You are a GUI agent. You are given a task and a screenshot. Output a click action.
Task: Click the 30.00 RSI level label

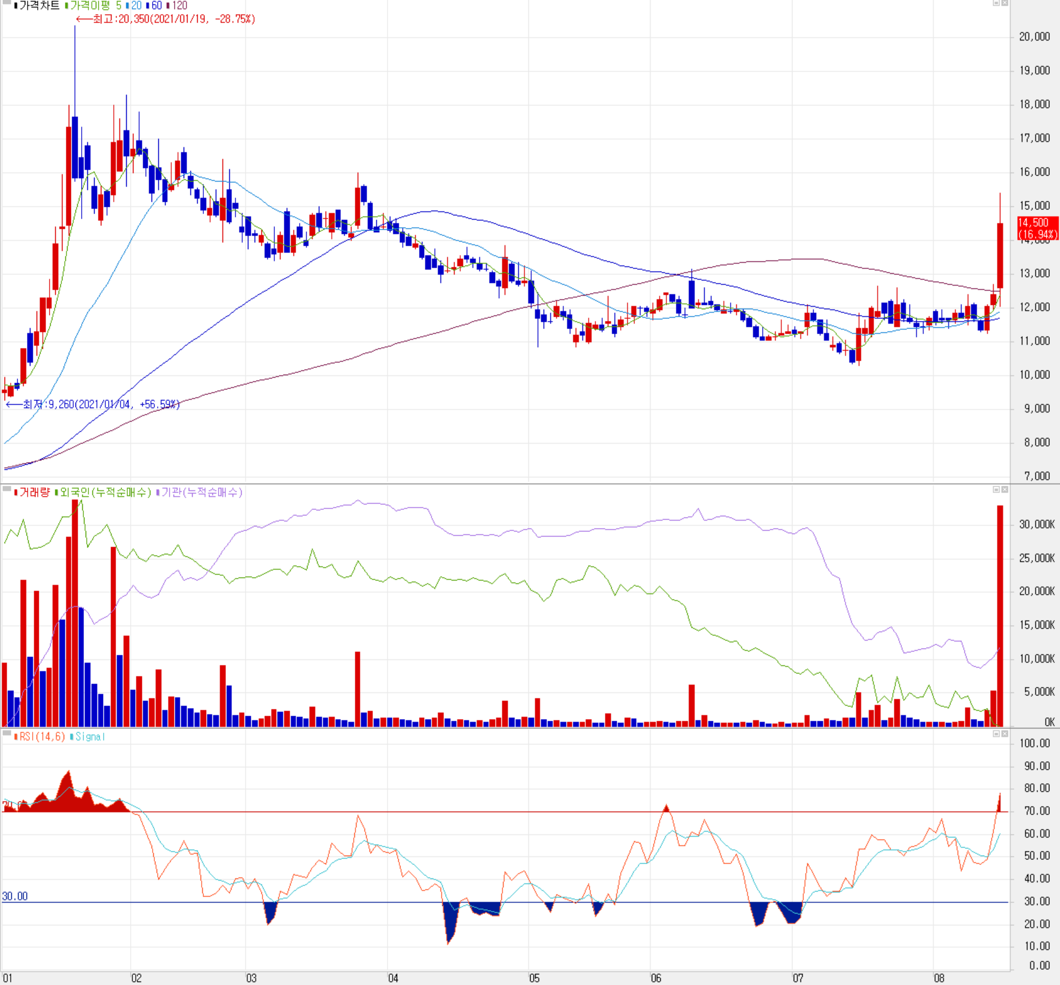[x=15, y=896]
